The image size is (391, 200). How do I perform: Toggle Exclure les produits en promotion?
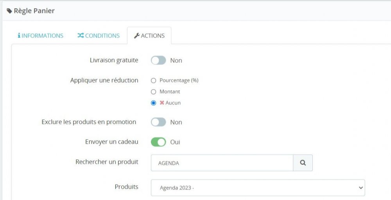pos(158,122)
